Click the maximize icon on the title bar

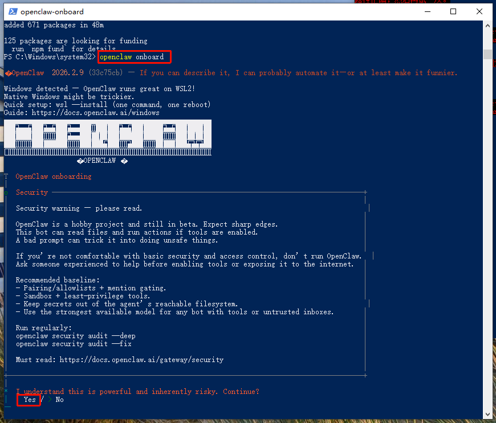point(453,11)
